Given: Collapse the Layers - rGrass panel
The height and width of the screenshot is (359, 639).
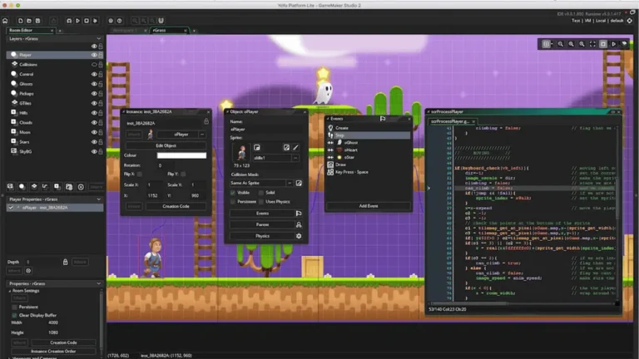Looking at the screenshot, I should point(99,39).
